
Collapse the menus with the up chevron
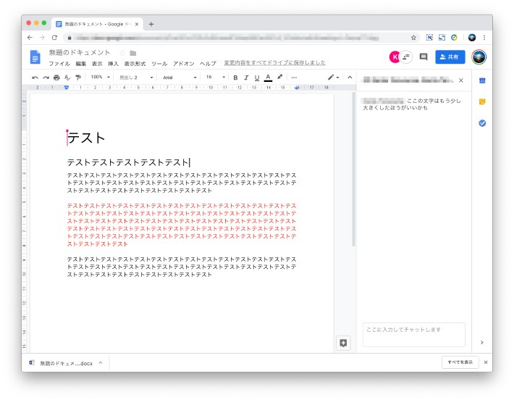[x=350, y=77]
